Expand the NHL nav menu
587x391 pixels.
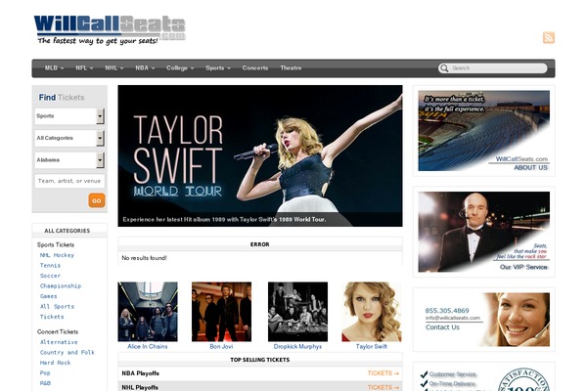113,68
